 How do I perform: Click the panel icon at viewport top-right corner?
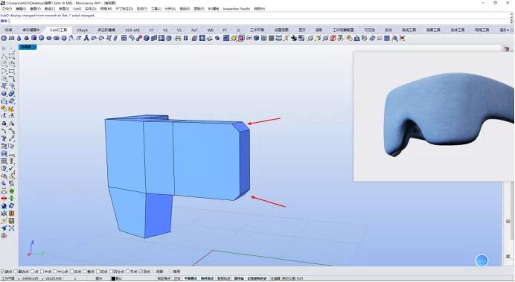[x=507, y=48]
